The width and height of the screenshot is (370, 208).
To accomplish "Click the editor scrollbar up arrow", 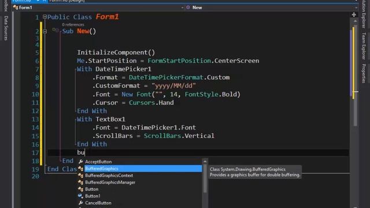I will click(x=355, y=21).
